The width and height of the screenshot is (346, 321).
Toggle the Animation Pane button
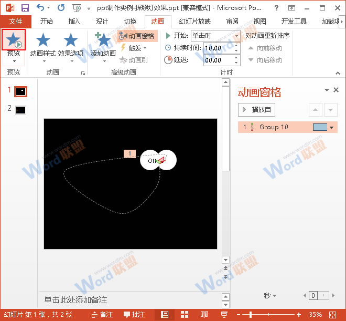(x=137, y=36)
